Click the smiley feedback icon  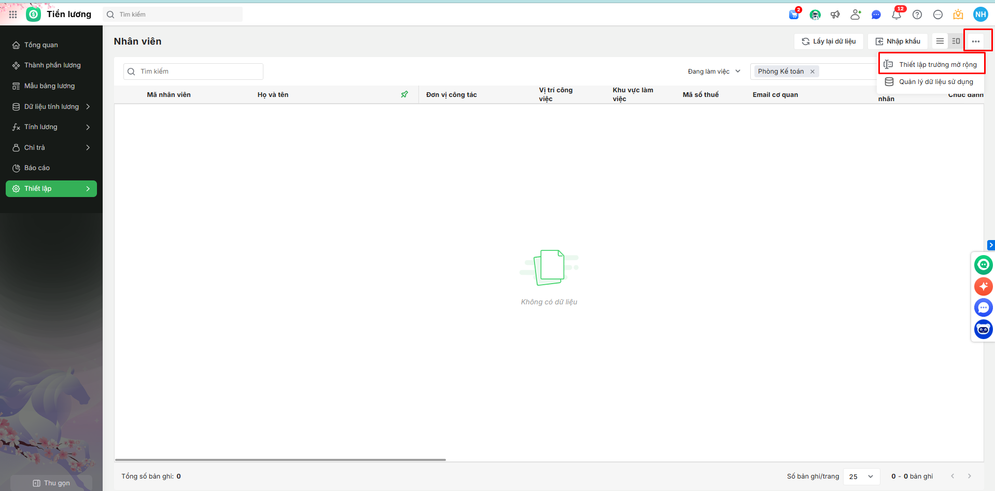938,15
